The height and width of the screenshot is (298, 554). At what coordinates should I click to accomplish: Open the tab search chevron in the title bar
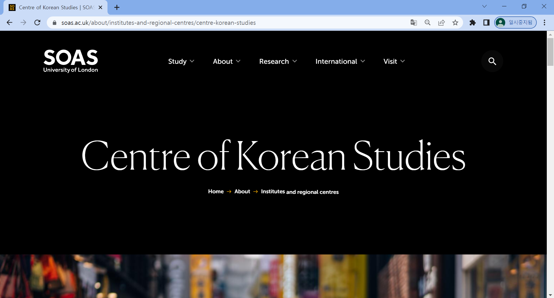tap(484, 6)
